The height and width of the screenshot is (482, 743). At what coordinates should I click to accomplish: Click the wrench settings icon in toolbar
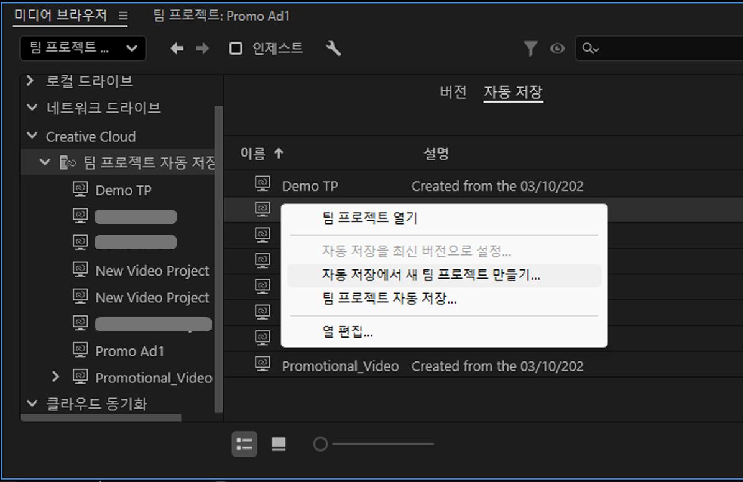coord(333,48)
